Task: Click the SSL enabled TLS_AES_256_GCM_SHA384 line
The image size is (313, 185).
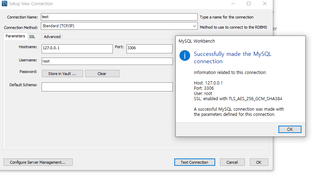Action: point(238,99)
